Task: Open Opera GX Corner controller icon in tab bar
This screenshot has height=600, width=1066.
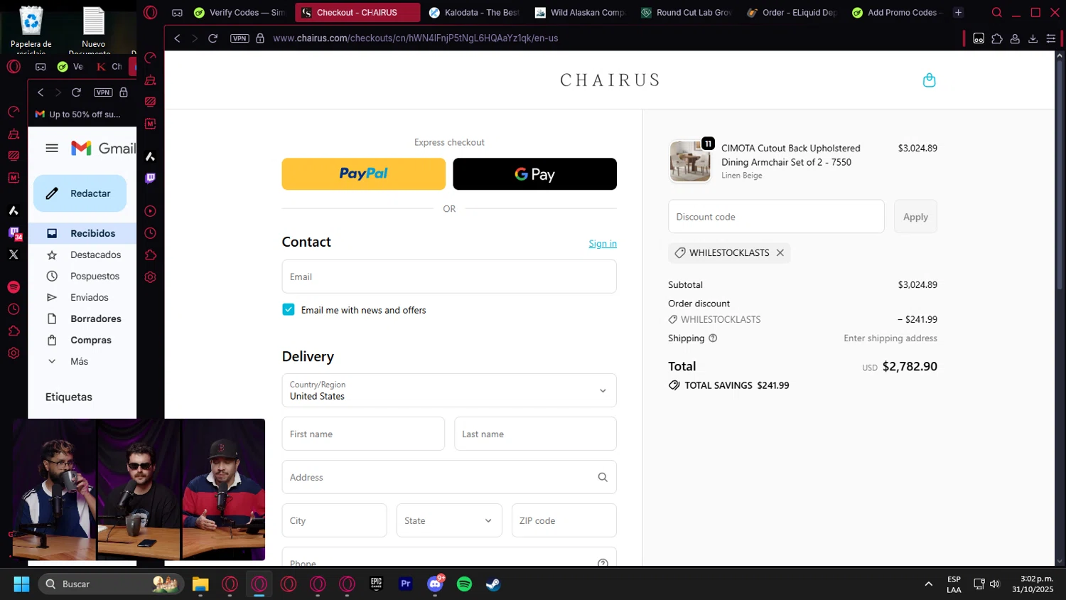Action: click(x=177, y=13)
